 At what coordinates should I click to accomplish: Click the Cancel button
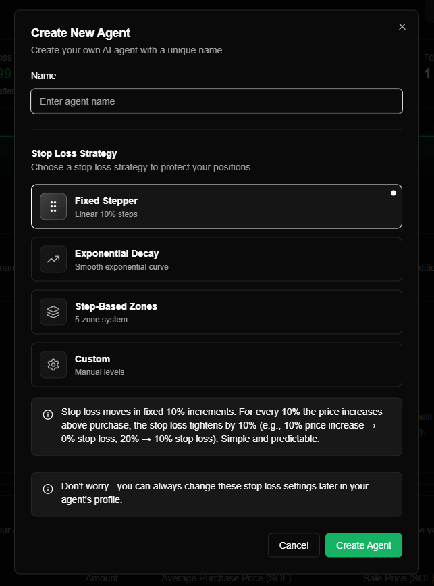(x=294, y=545)
